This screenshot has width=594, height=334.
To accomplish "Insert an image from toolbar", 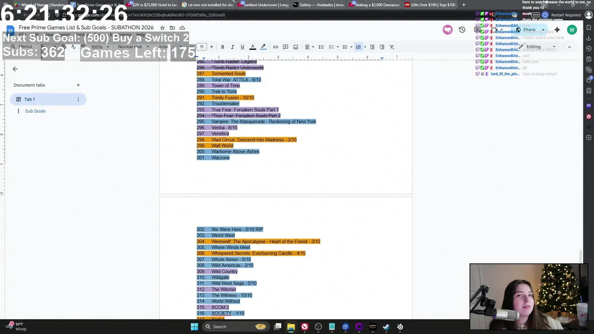I will (x=296, y=47).
